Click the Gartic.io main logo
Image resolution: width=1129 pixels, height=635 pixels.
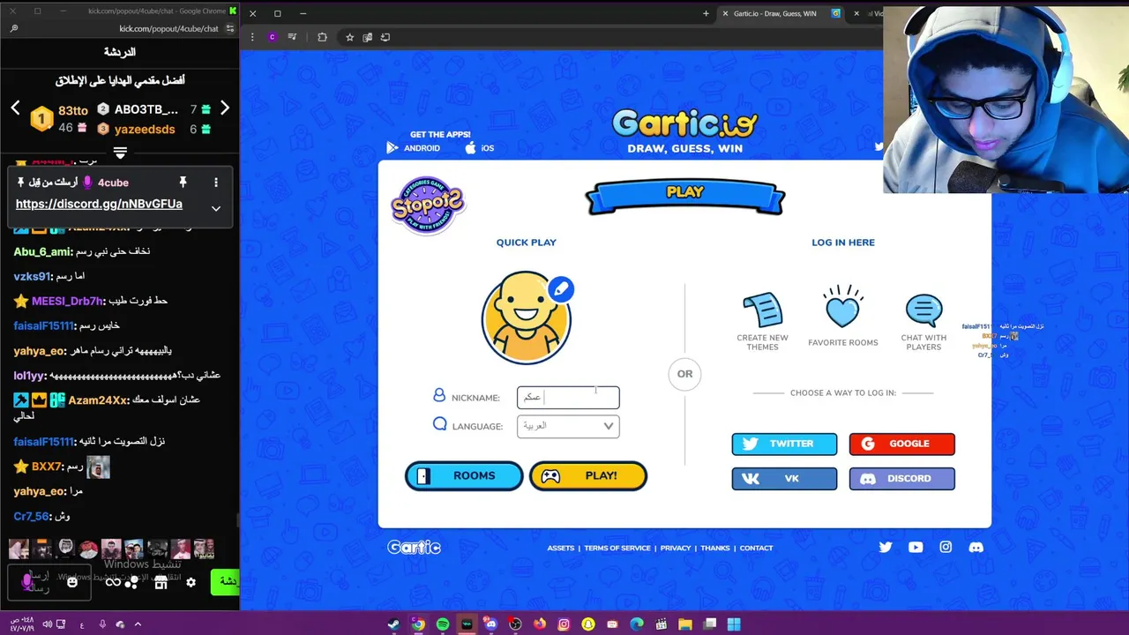coord(684,123)
